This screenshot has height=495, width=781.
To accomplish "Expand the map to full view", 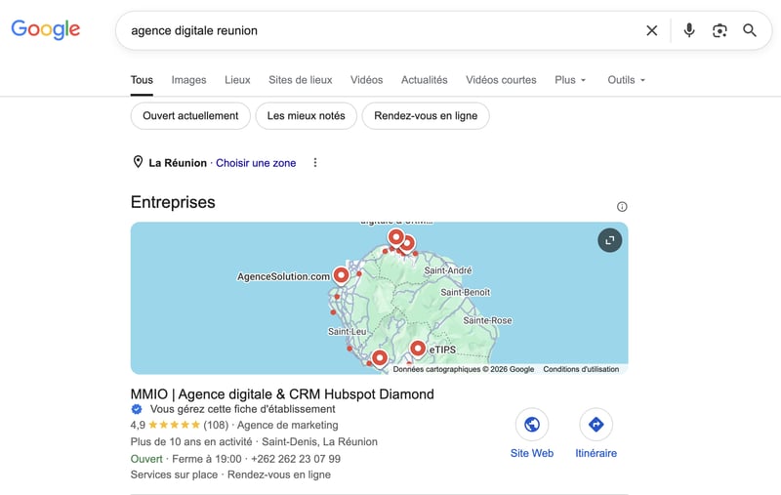I will point(609,240).
